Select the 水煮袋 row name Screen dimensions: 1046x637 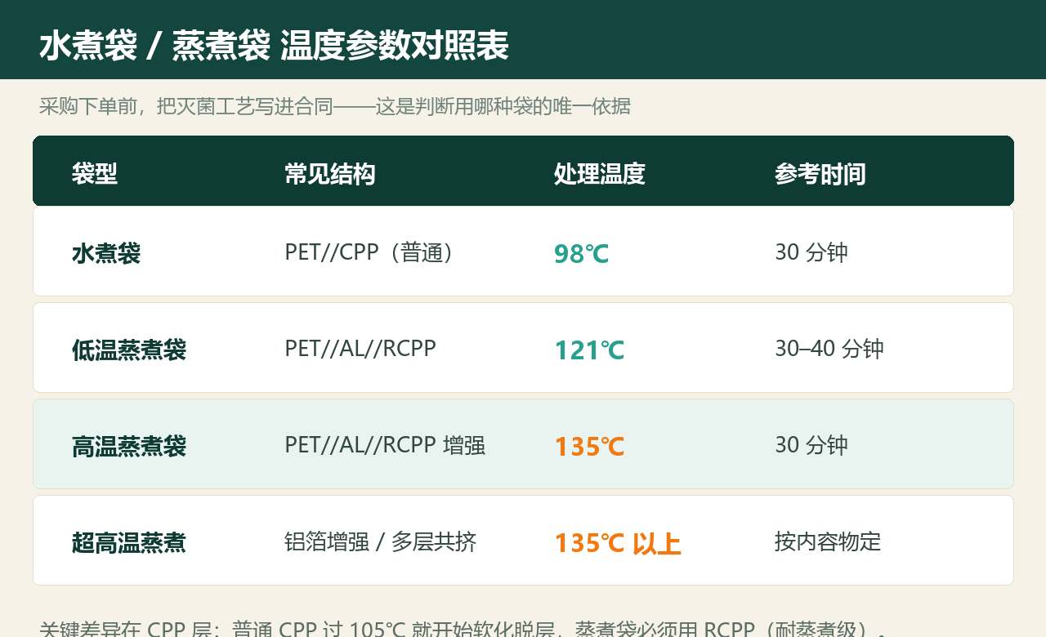point(106,253)
